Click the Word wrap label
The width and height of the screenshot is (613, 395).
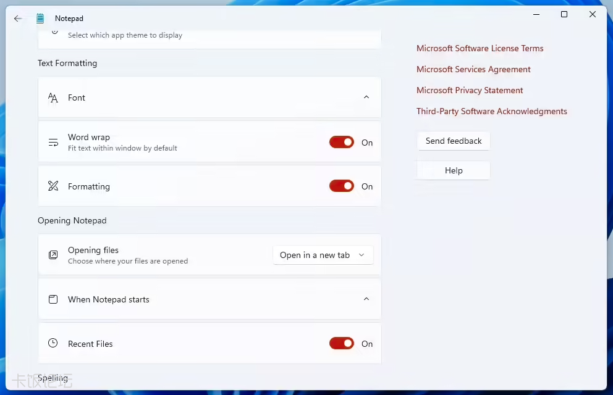click(x=89, y=138)
